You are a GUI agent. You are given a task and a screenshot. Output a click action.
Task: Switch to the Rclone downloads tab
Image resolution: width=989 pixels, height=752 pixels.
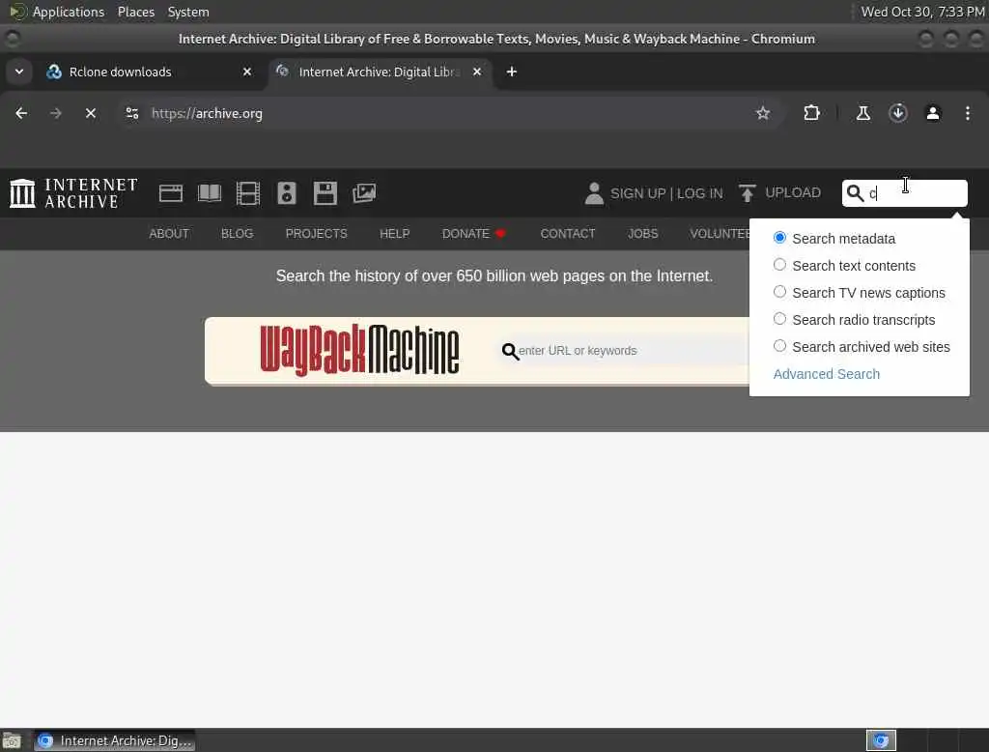(x=149, y=72)
